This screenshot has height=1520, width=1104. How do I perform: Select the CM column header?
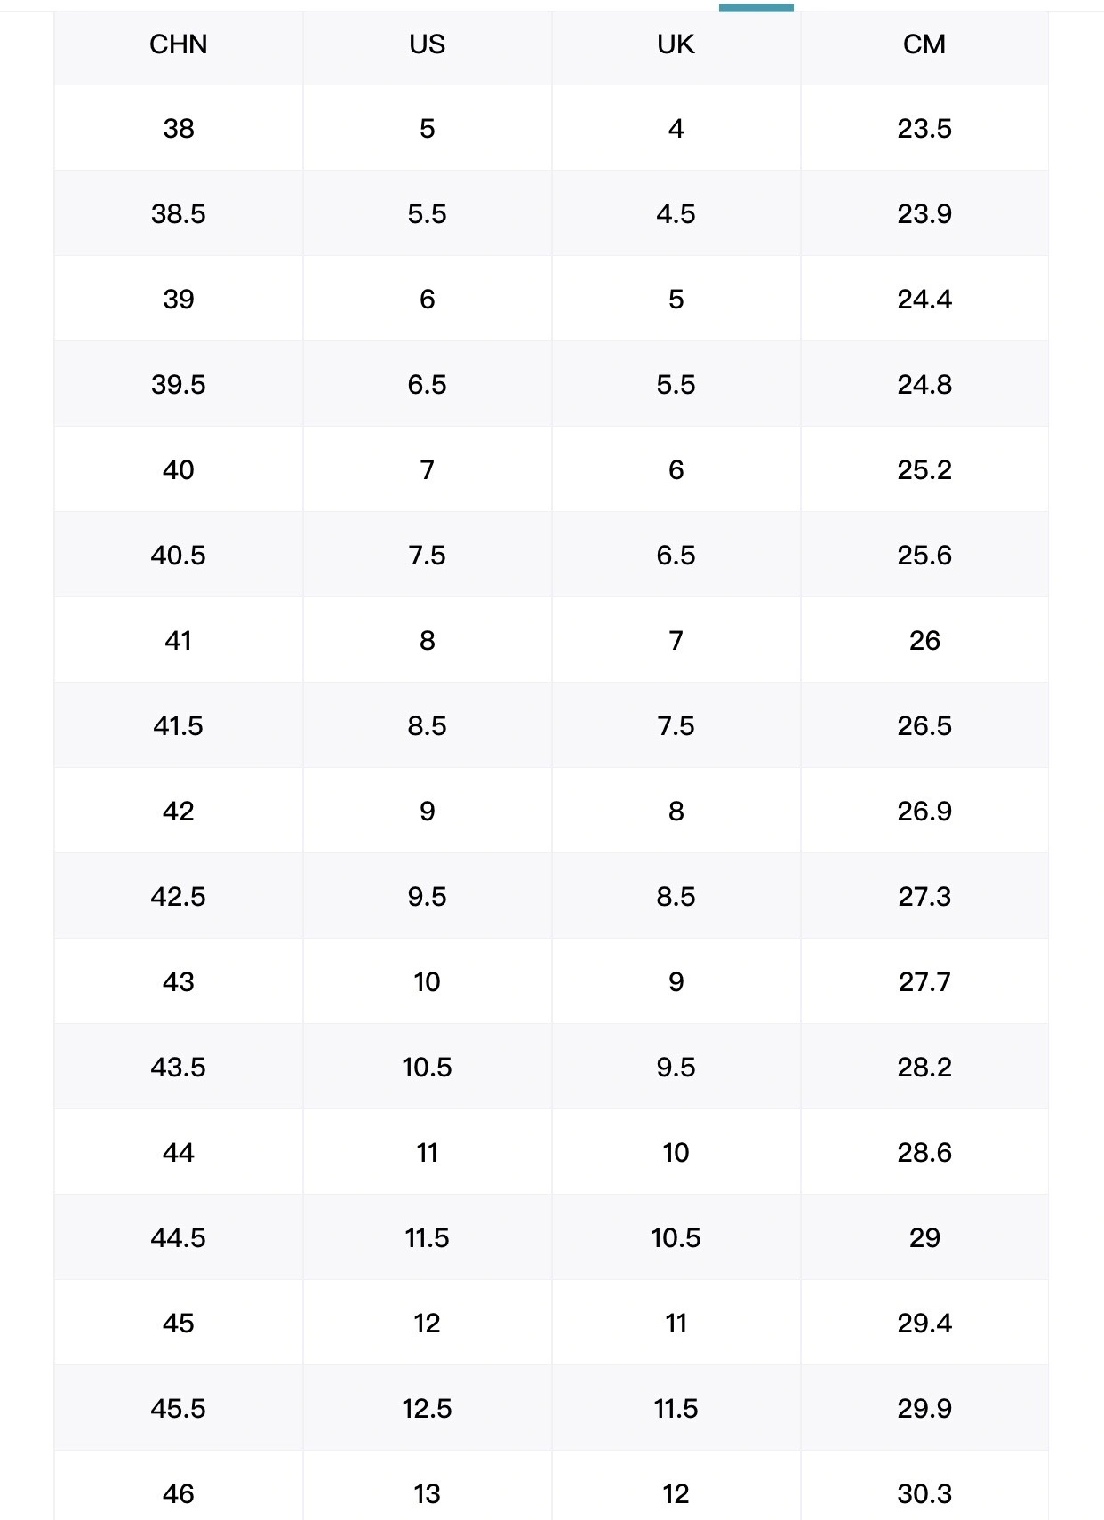point(924,44)
